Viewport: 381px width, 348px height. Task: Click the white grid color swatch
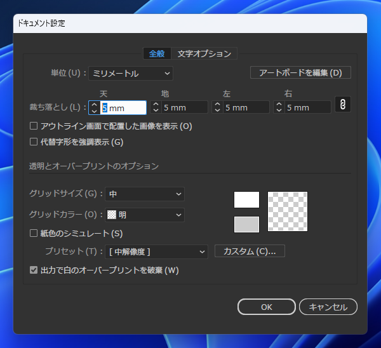246,200
